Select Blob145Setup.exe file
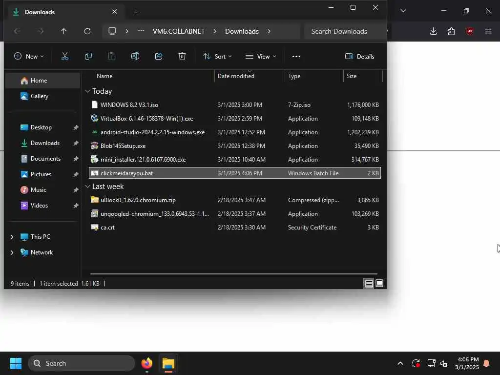The width and height of the screenshot is (500, 375). (235, 146)
